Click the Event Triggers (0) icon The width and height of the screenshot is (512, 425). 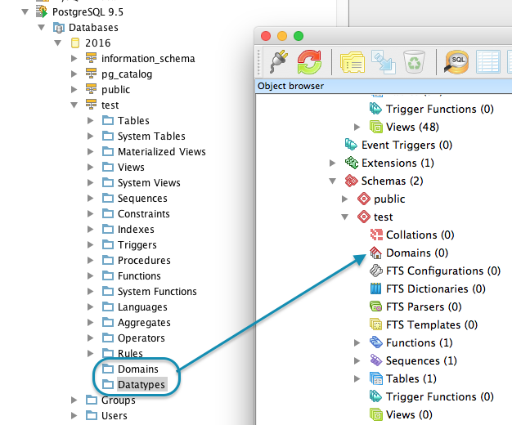tap(351, 145)
